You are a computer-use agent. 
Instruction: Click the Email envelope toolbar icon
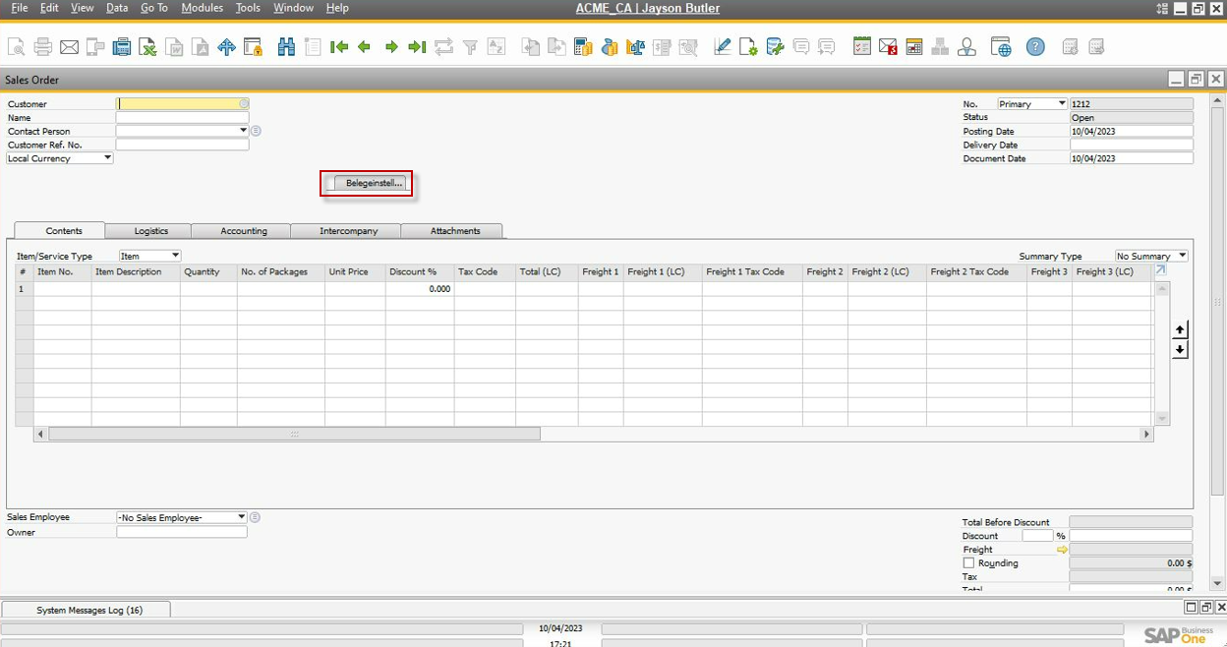(x=69, y=47)
